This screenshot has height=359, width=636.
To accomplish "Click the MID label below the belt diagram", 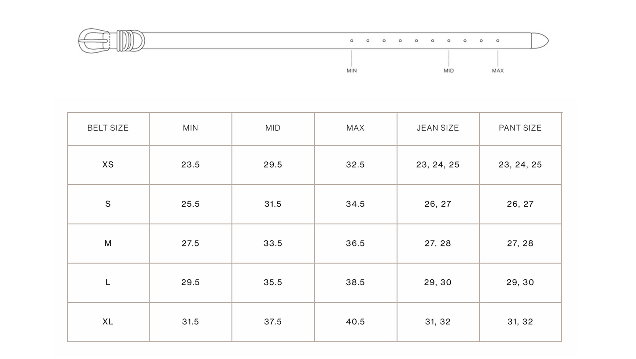I will [x=449, y=70].
